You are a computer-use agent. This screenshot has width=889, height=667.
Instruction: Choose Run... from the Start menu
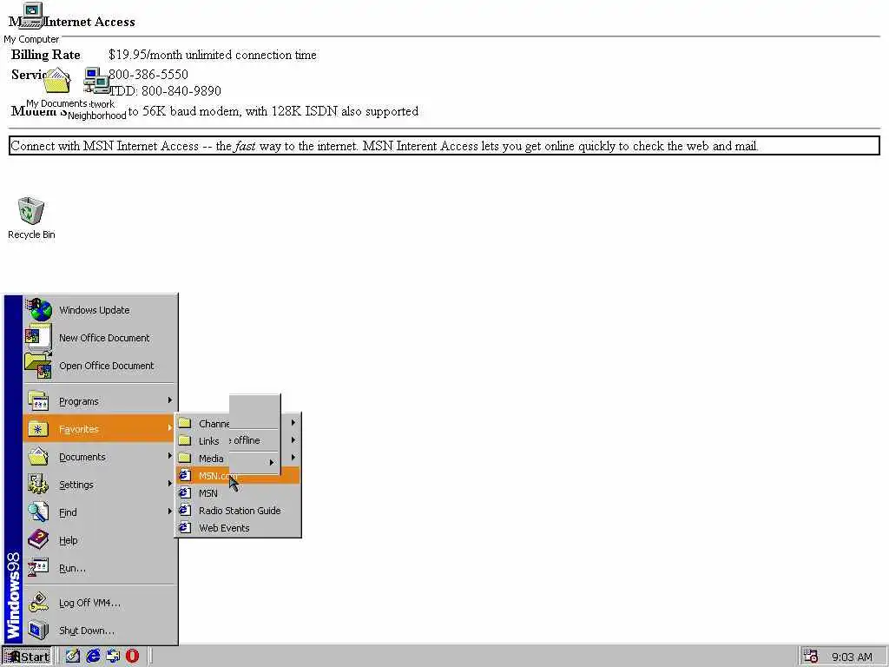[101, 568]
